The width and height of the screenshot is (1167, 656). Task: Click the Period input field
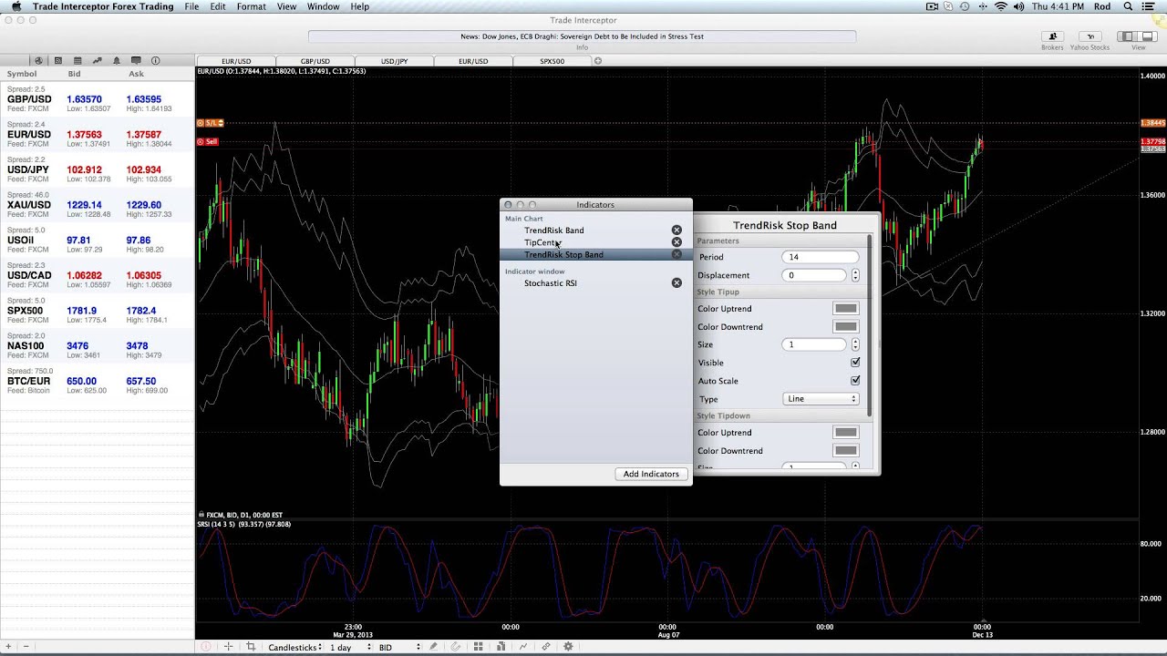coord(820,257)
